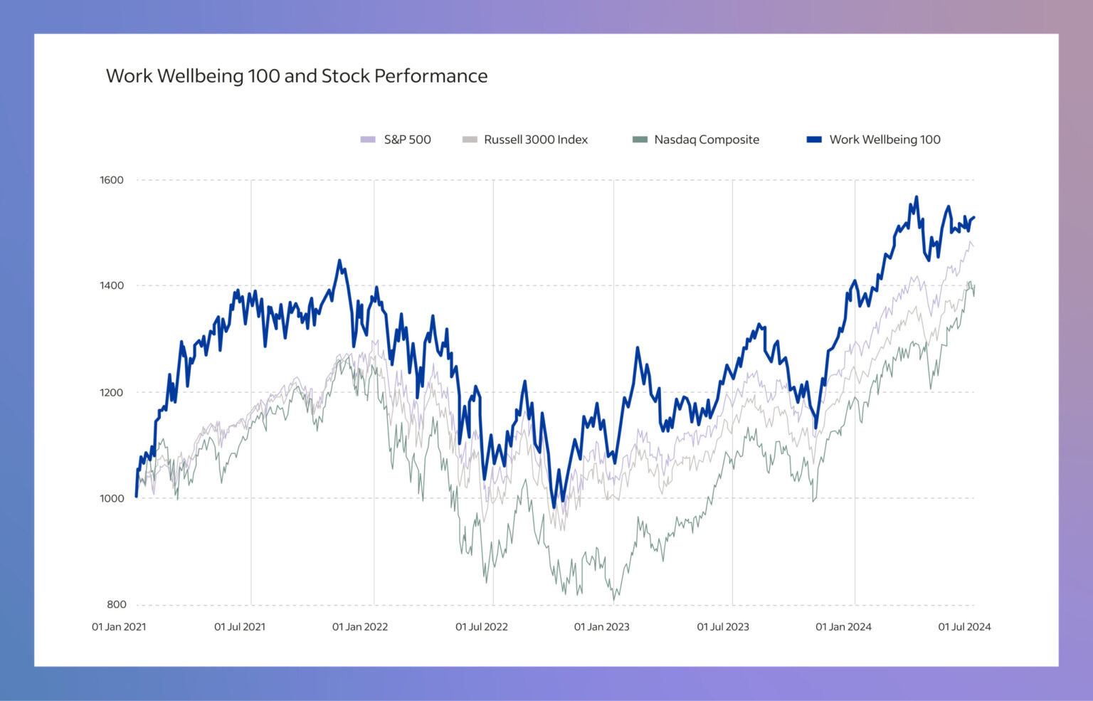Select the 01 Jan 2023 axis date
Image resolution: width=1093 pixels, height=701 pixels.
602,627
